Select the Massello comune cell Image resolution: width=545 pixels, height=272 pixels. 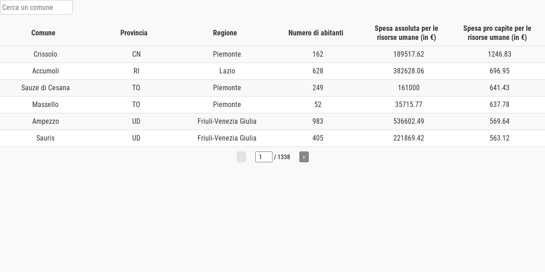[45, 105]
